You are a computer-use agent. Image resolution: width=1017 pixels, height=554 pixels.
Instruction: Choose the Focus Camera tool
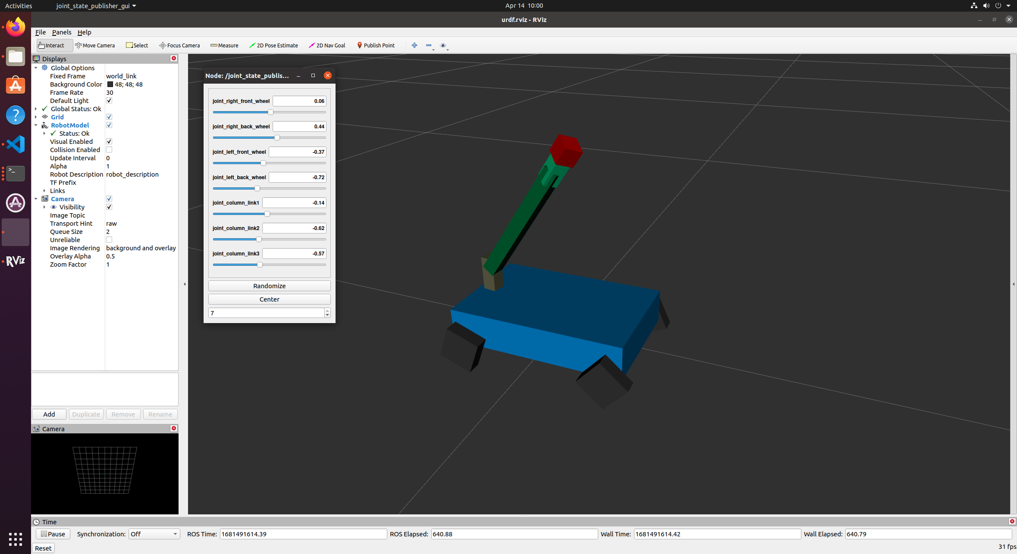pyautogui.click(x=179, y=45)
